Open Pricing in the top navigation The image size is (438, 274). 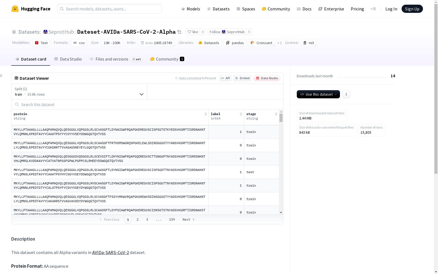(x=357, y=9)
